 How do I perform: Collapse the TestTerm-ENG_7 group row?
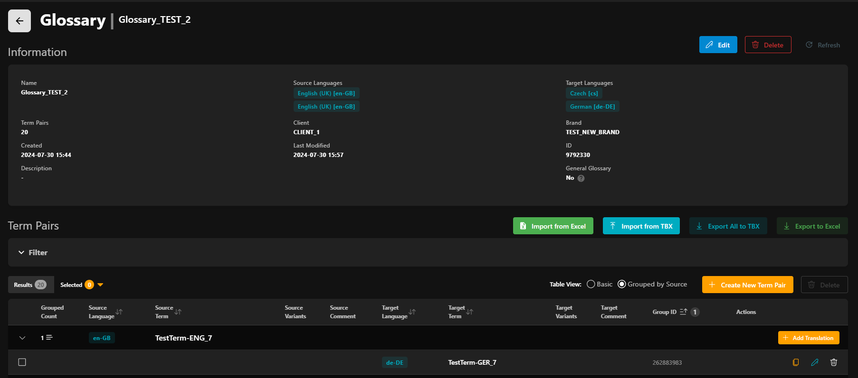click(x=22, y=338)
